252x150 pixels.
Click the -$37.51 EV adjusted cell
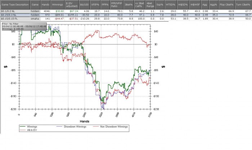(72, 19)
